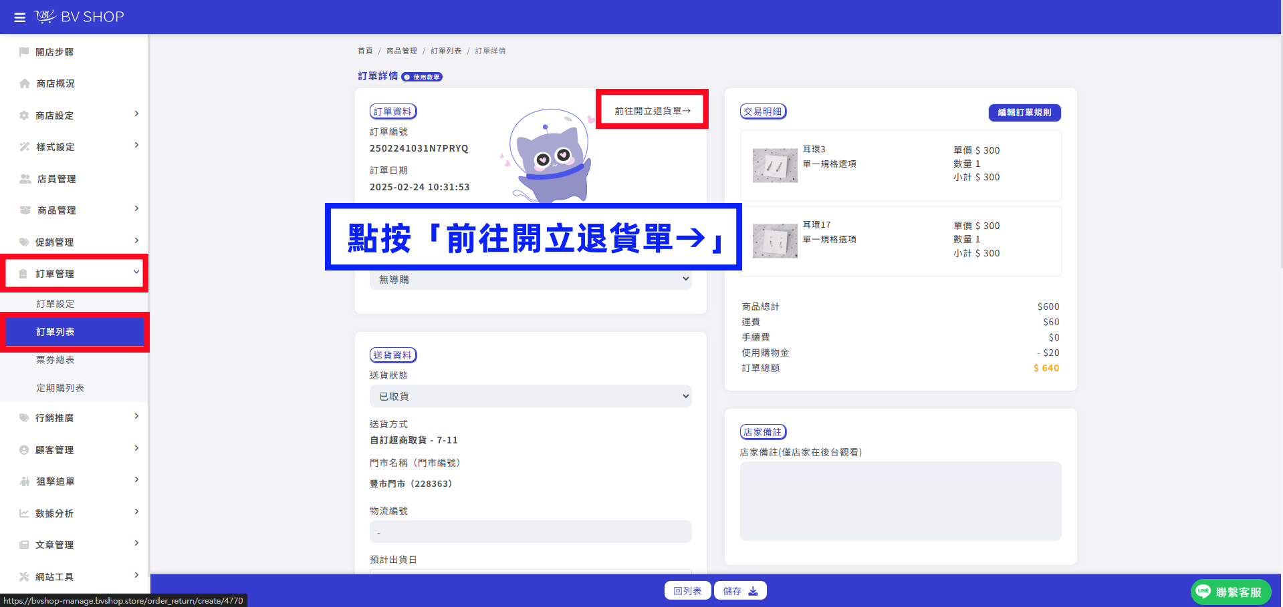Click the tools icon beside 網站工具
1283x607 pixels.
click(24, 577)
